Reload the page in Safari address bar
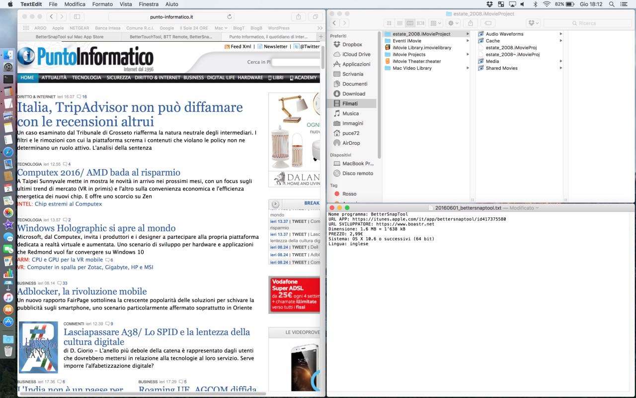The image size is (636, 398). [230, 17]
